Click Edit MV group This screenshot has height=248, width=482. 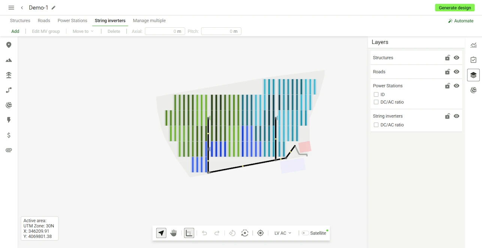point(46,31)
